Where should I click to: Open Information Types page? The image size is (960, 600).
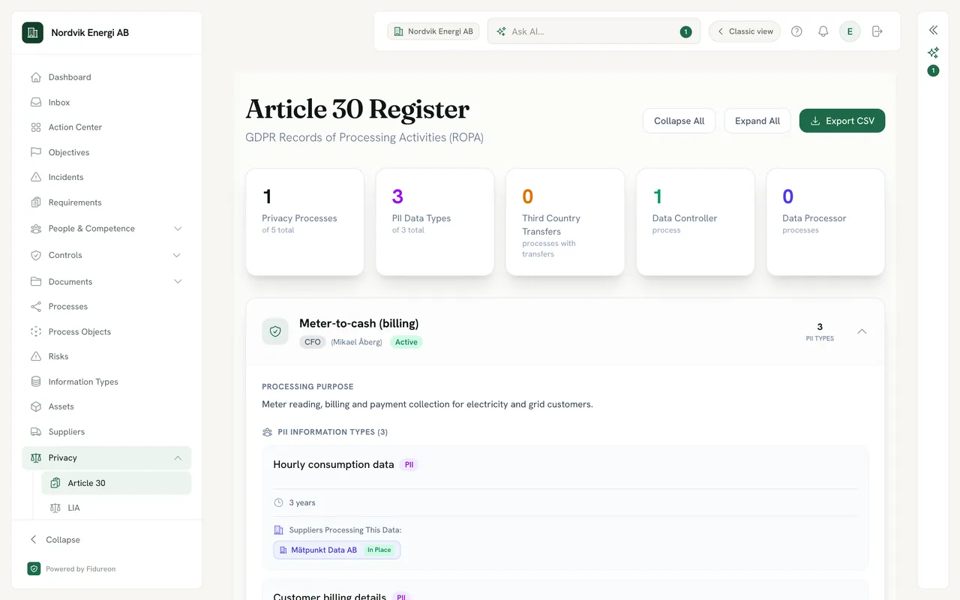pos(106,382)
